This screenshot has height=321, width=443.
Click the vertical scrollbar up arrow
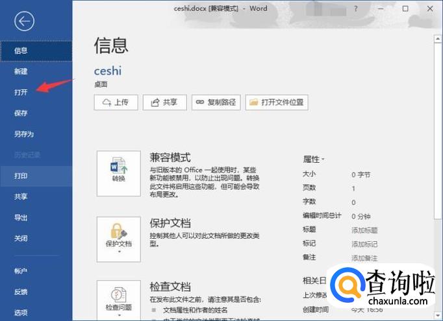point(438,39)
